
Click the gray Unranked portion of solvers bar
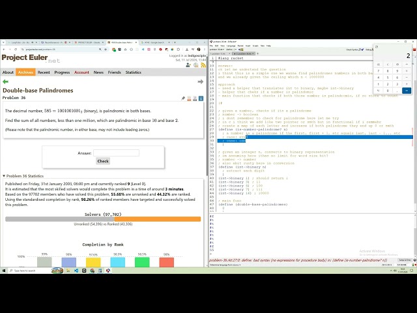point(60,219)
